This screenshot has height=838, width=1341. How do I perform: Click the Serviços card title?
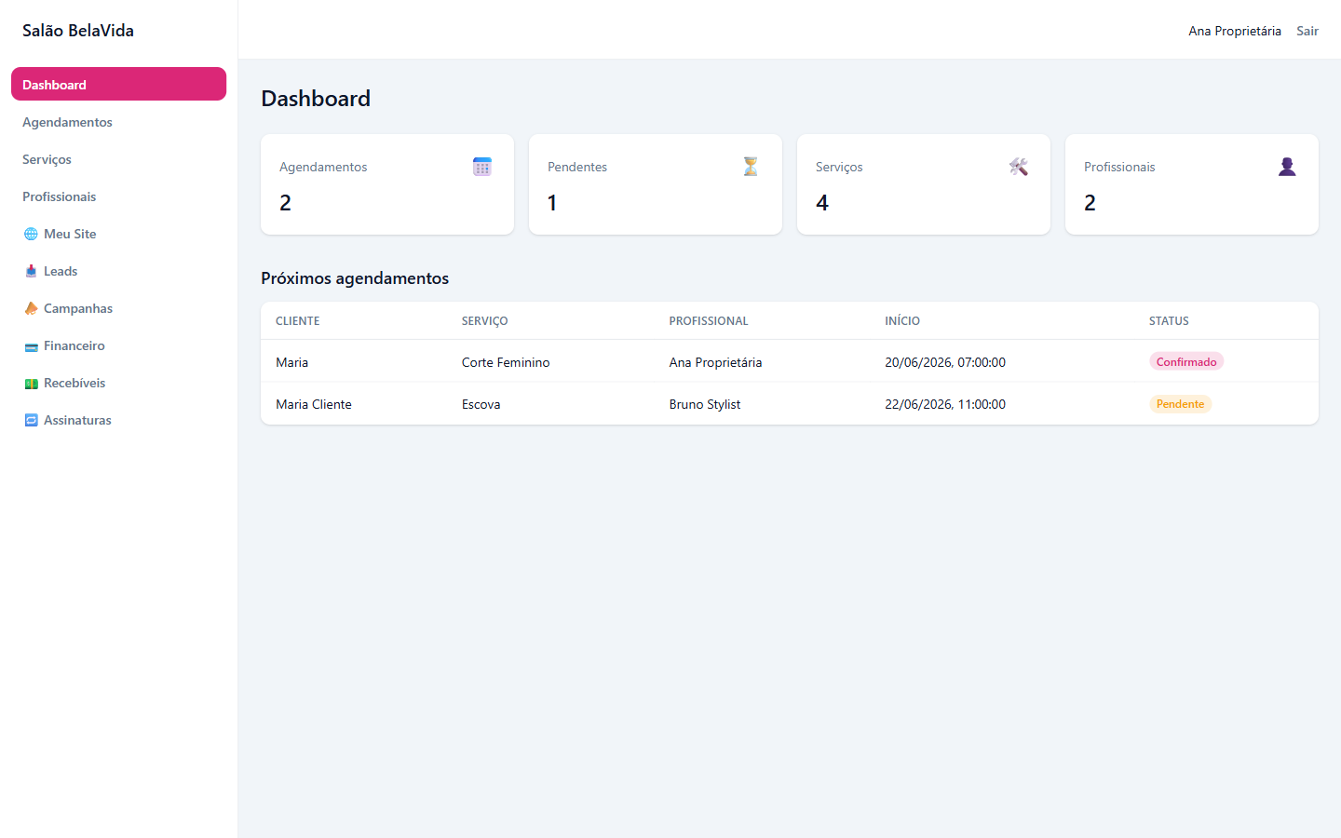tap(839, 167)
